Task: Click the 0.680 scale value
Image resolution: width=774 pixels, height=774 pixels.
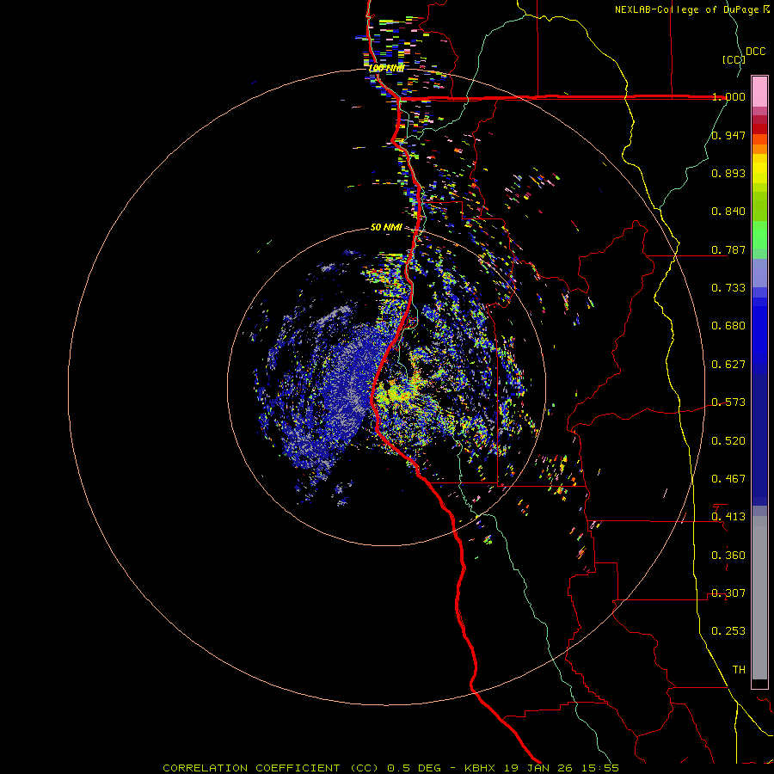Action: pyautogui.click(x=728, y=326)
